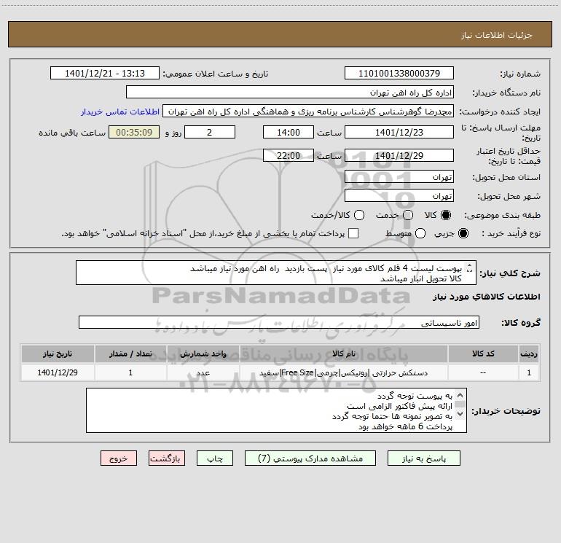561x543 pixels.
Task: Click the need date cell 1401/12/29 in table
Action: [58, 372]
